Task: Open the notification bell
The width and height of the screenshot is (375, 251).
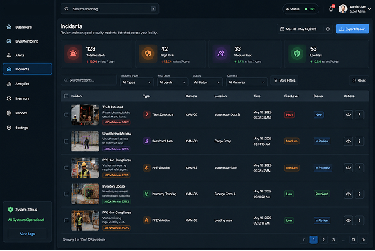Action: (331, 9)
